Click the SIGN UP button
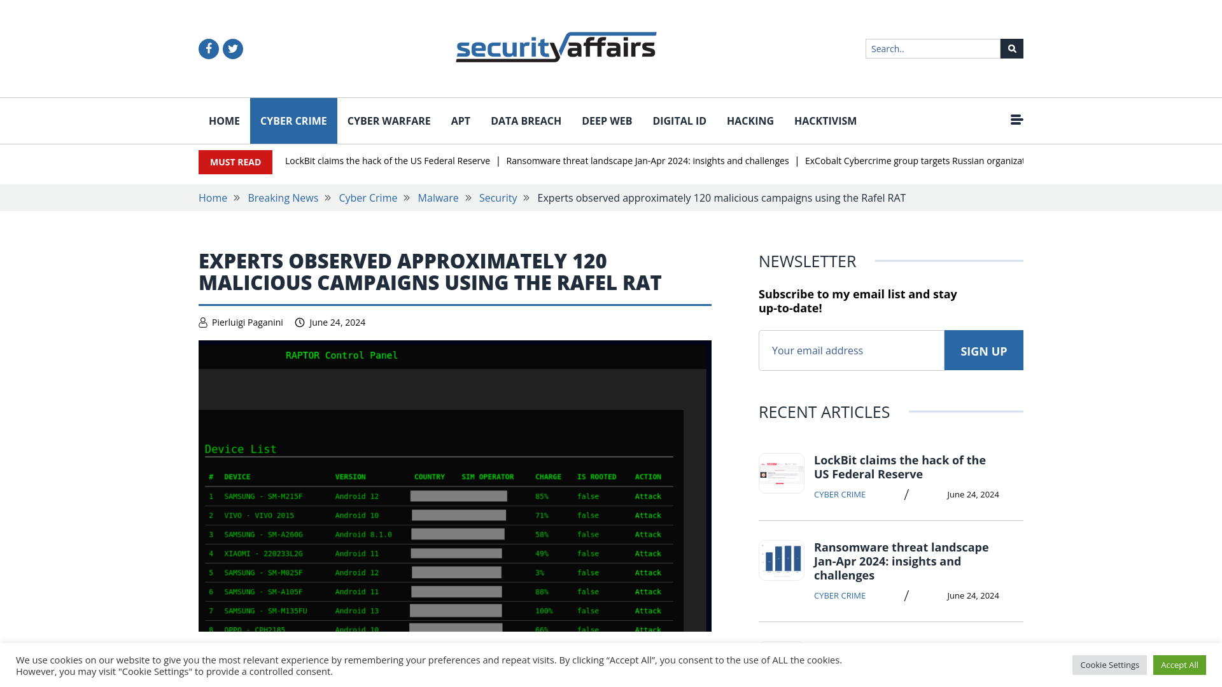 pyautogui.click(x=983, y=350)
